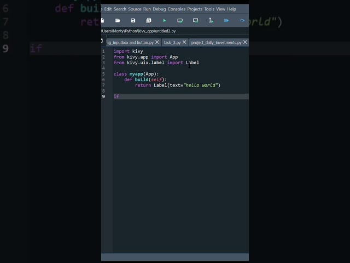Open the Projects menu
The image size is (350, 263).
tap(195, 9)
